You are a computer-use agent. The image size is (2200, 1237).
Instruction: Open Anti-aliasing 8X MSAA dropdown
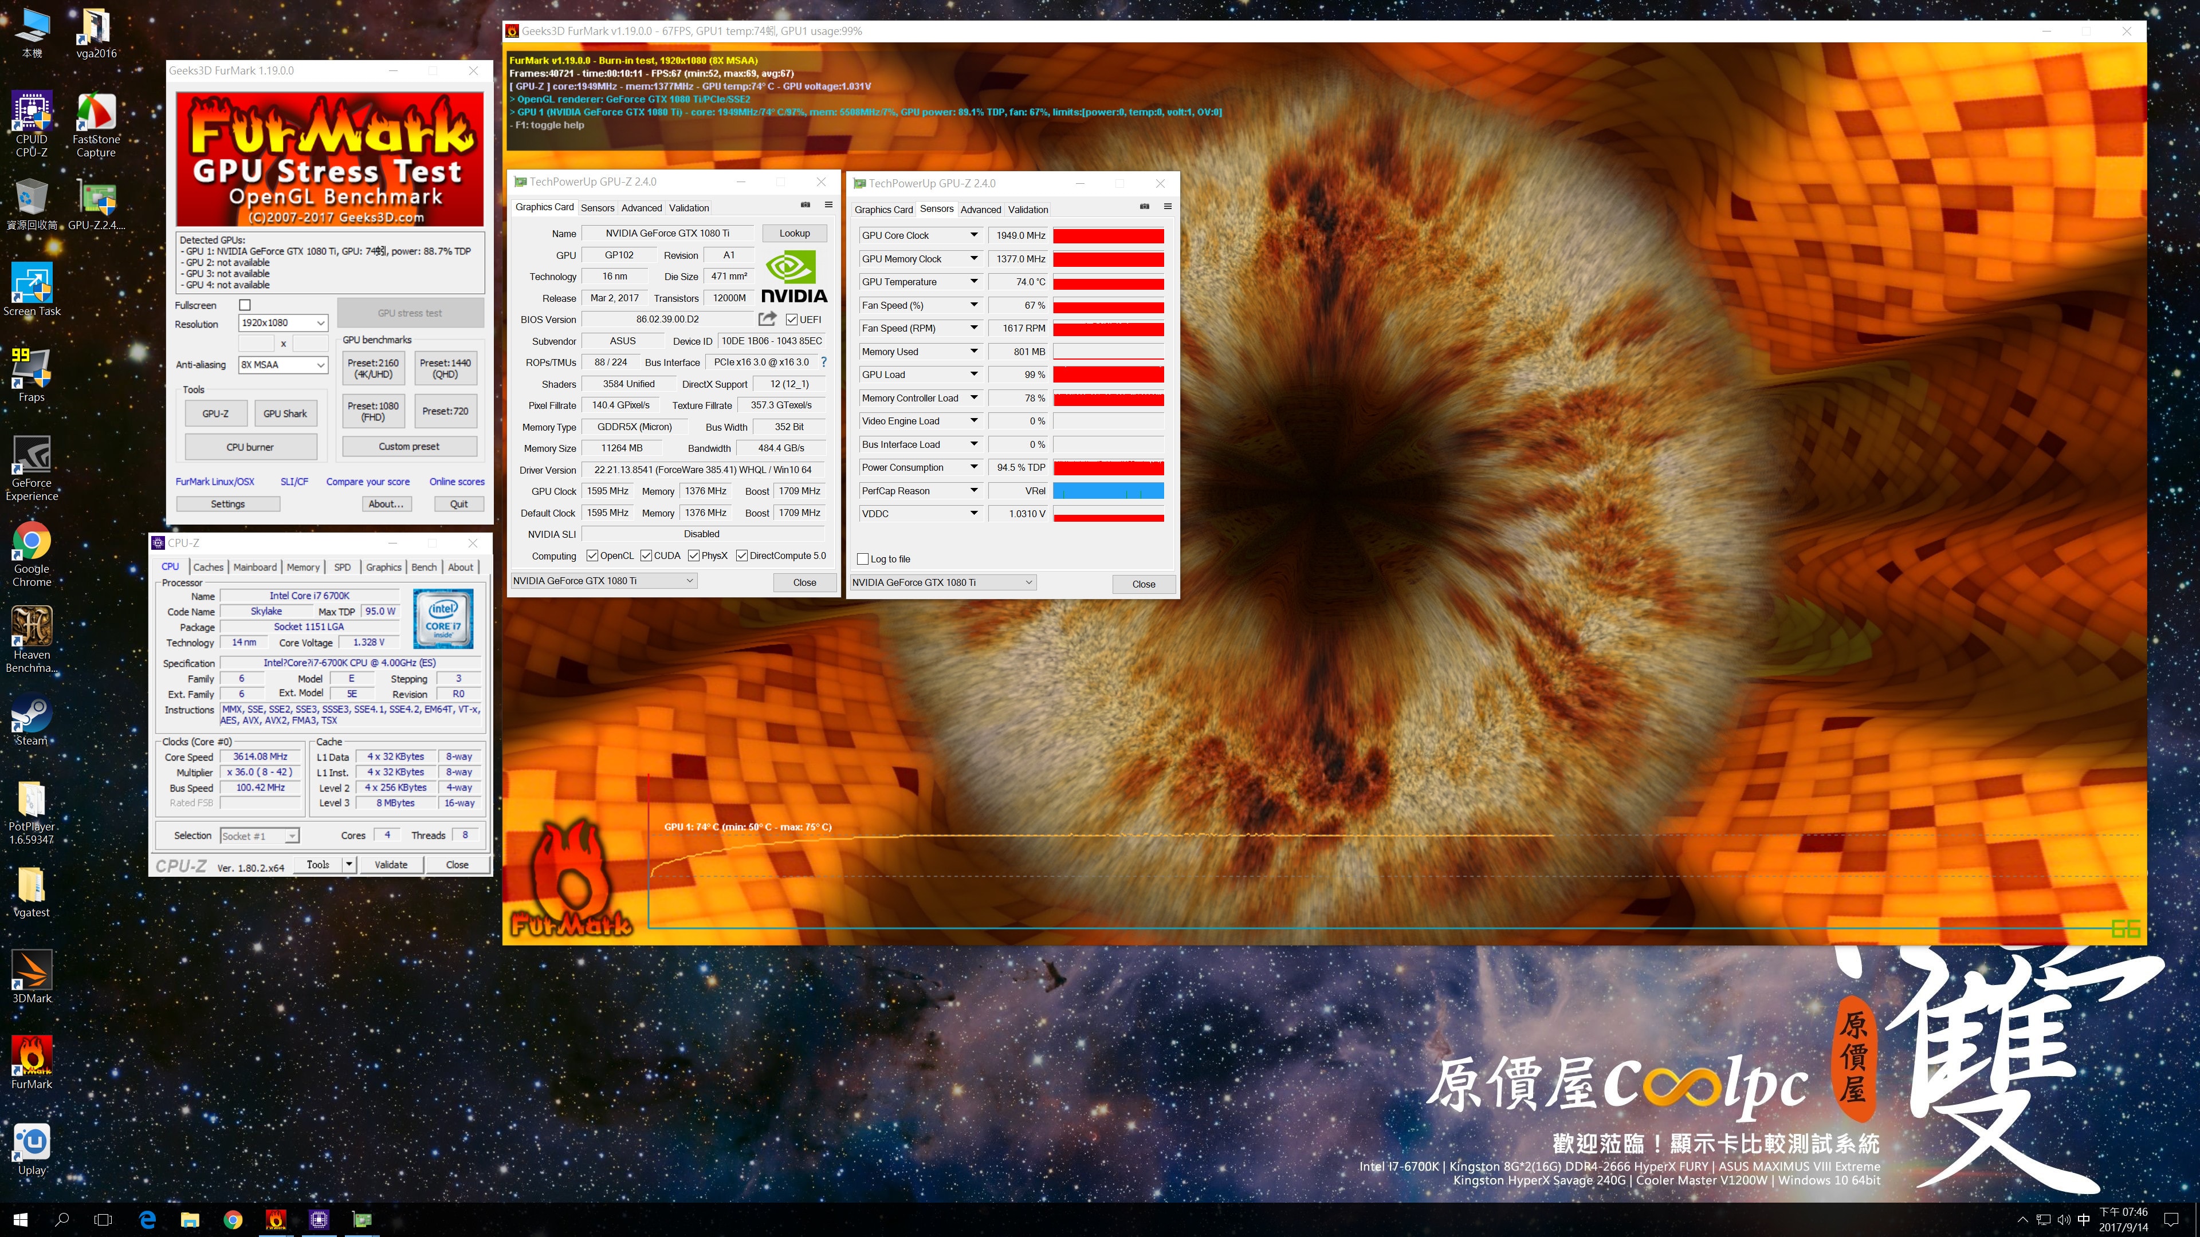point(282,365)
